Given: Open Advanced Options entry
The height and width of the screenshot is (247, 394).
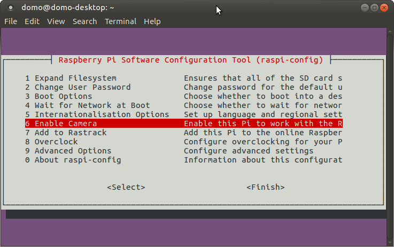Looking at the screenshot, I should (x=68, y=151).
